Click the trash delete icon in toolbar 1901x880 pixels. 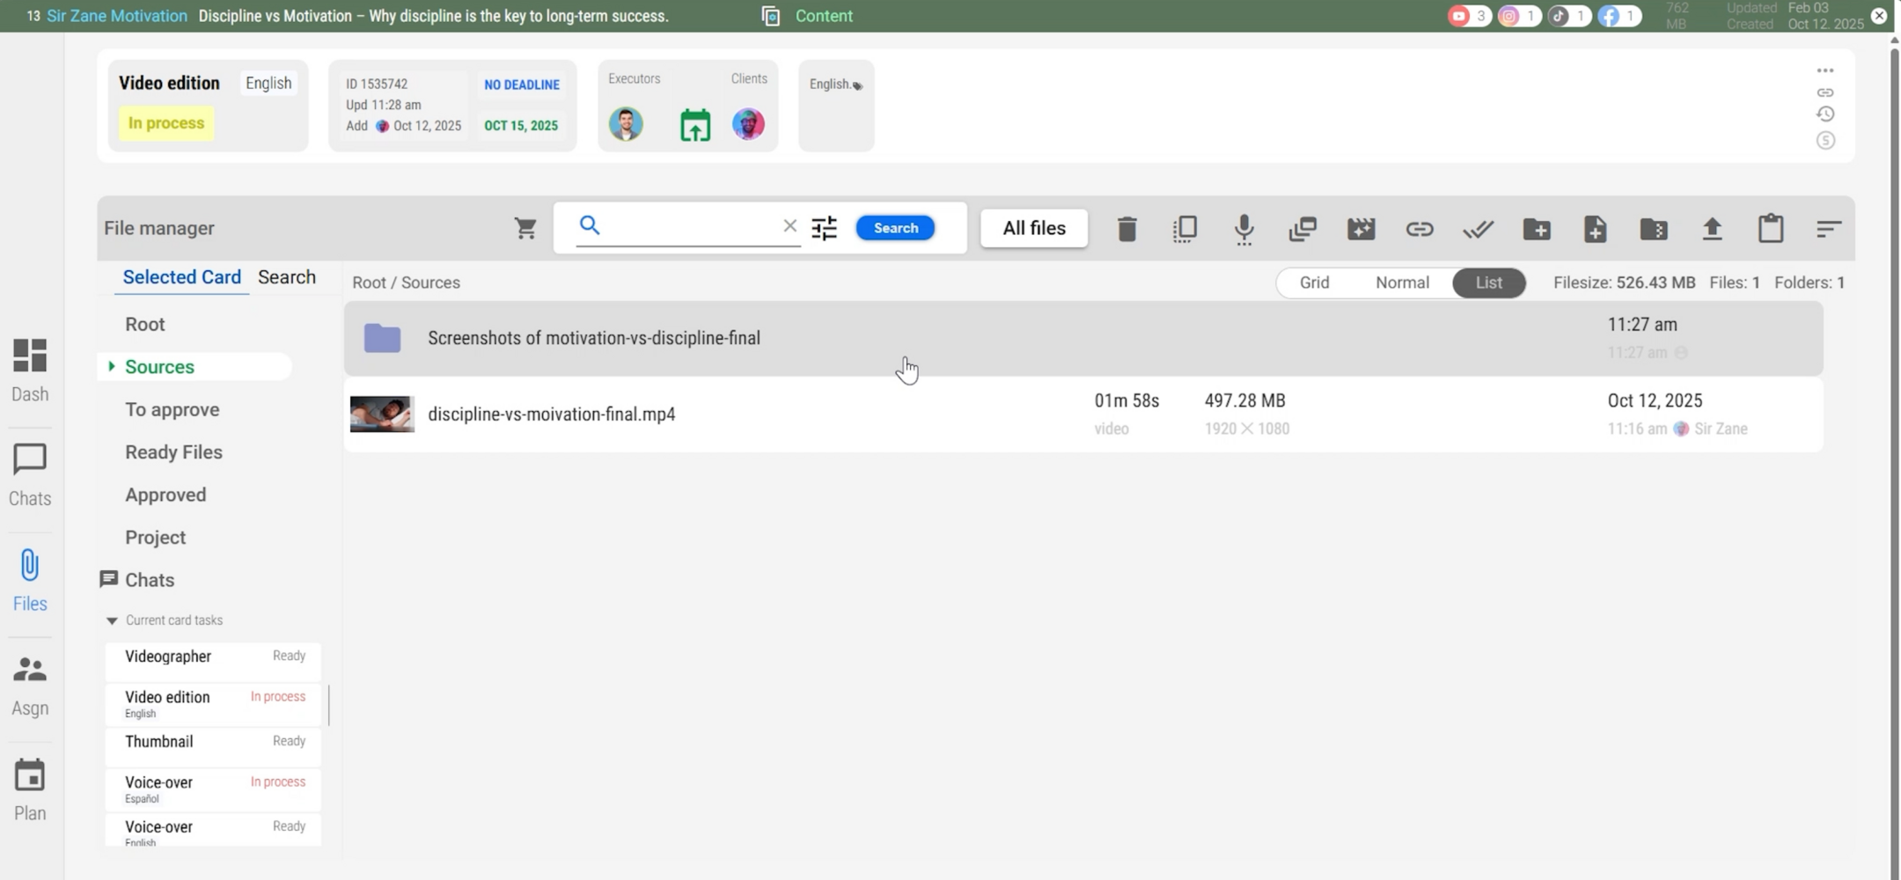pyautogui.click(x=1127, y=229)
